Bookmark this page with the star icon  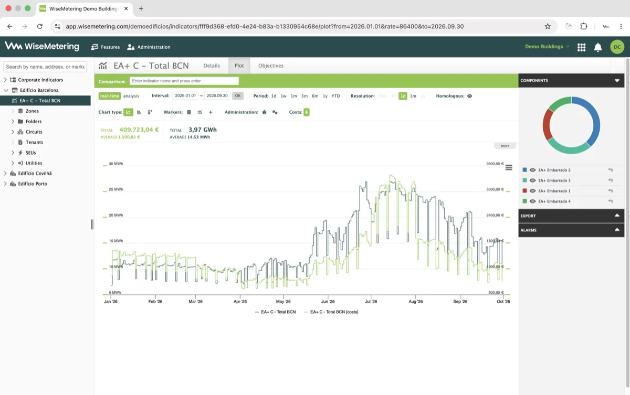[548, 26]
